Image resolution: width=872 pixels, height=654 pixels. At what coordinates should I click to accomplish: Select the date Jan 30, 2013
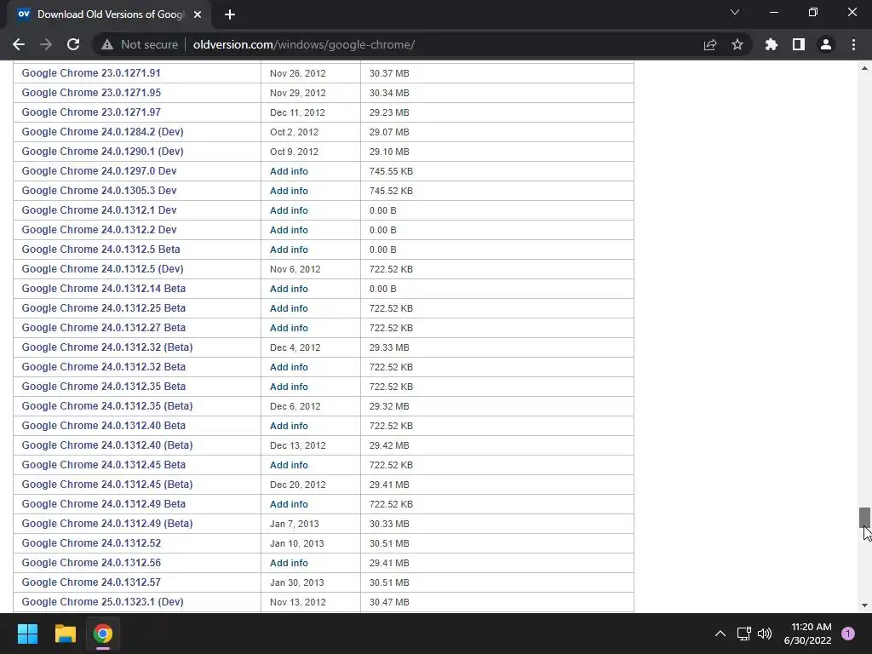[x=297, y=582]
